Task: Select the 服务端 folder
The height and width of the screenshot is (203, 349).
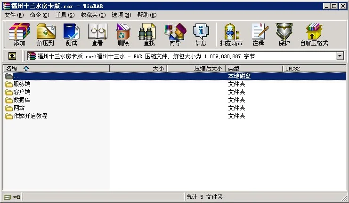Action: point(22,84)
